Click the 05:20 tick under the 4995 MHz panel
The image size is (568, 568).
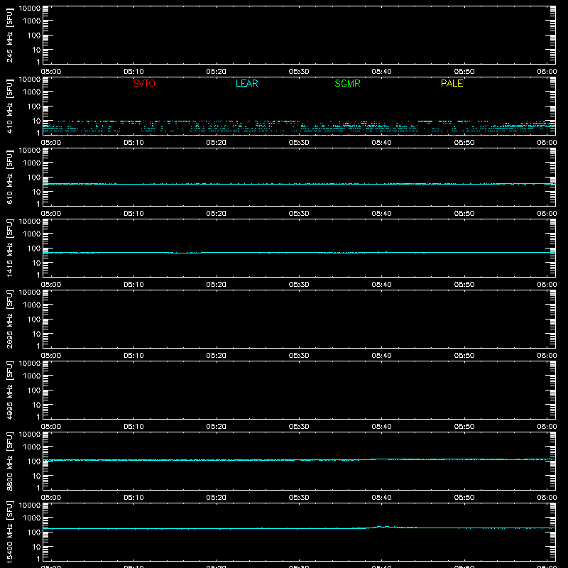(x=217, y=427)
